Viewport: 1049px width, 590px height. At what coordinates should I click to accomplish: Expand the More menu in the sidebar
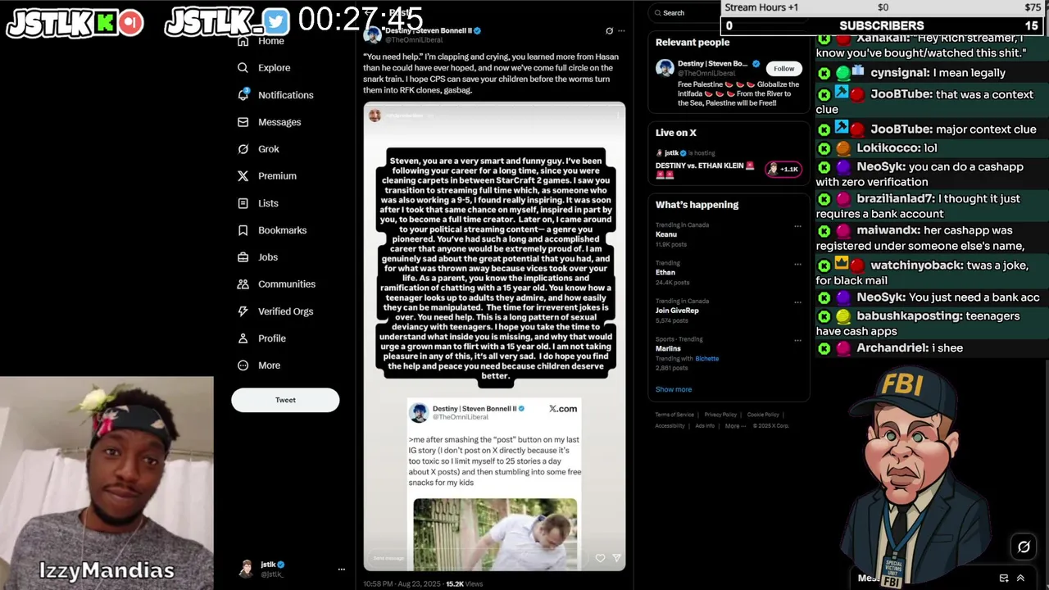pos(259,365)
